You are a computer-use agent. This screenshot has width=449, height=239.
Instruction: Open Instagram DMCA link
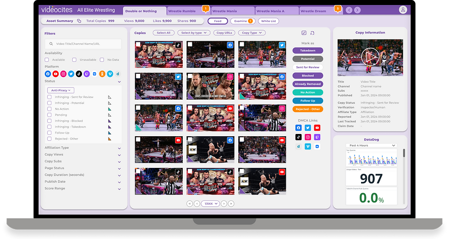tap(308, 137)
